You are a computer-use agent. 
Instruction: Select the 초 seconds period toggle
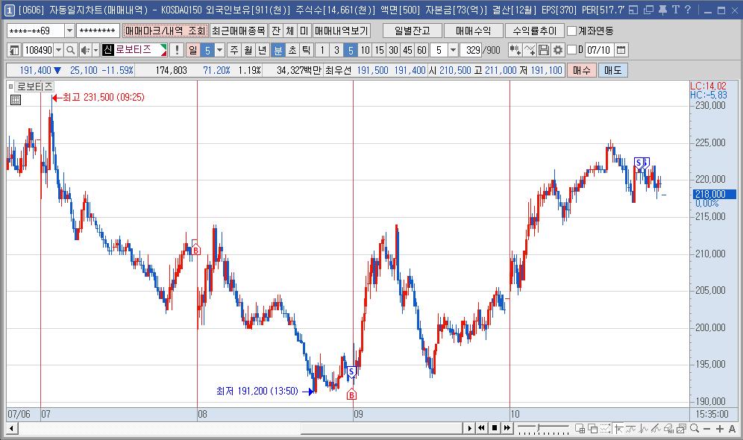pyautogui.click(x=292, y=50)
